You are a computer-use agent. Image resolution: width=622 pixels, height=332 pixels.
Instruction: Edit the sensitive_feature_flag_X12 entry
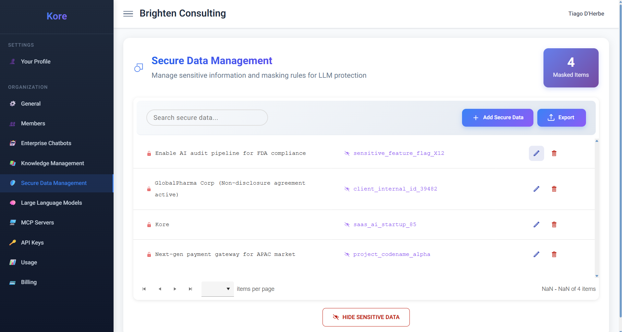(536, 153)
